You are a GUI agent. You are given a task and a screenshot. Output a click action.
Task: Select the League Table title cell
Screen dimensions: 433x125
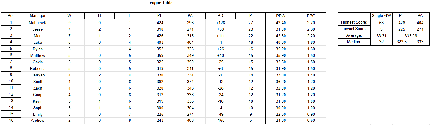160,3
